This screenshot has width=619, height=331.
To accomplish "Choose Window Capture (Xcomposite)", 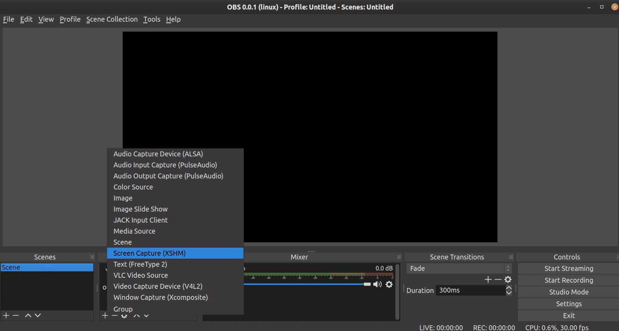I will coord(175,297).
